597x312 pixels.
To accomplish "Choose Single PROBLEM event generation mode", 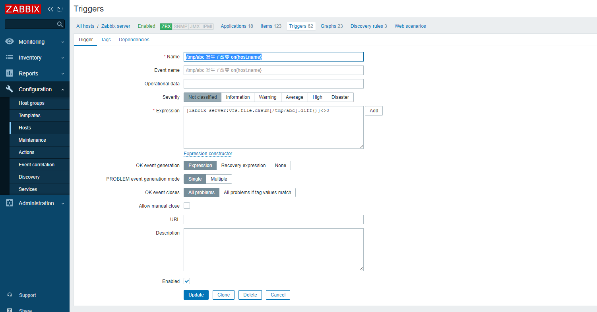I will tap(195, 179).
